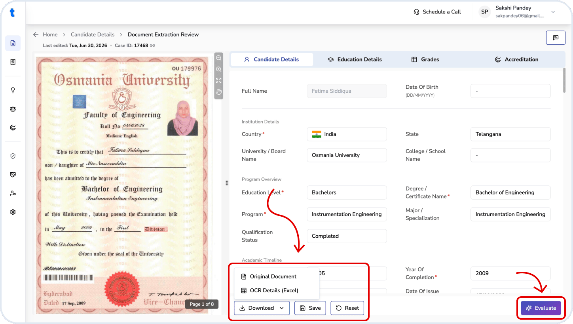Click the State field showing Telangana

[x=510, y=134]
